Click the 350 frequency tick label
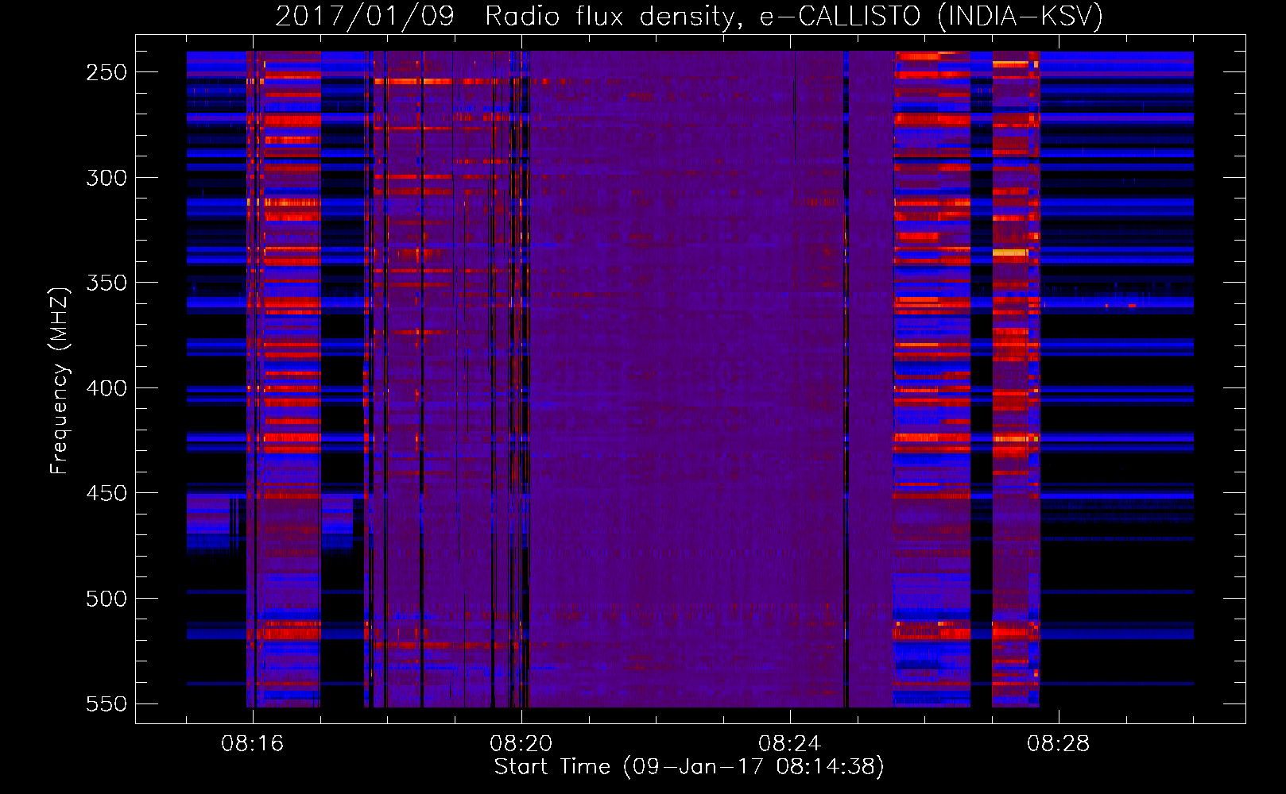Screen dimensions: 1286x794 click(107, 283)
